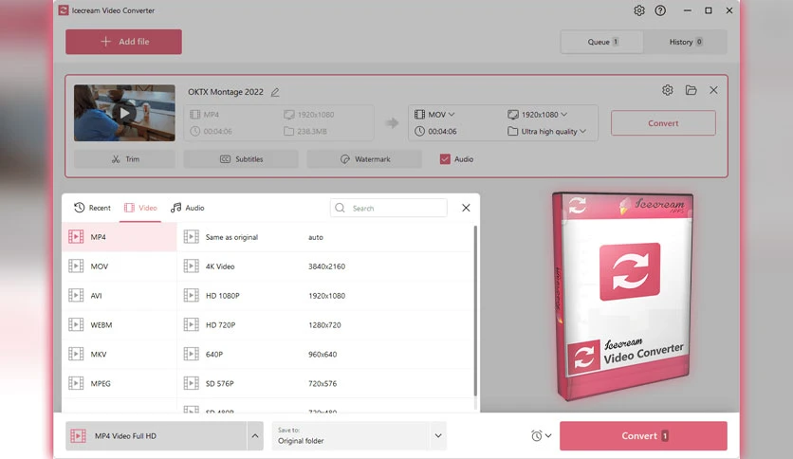
Task: Select AVI format in list
Action: (x=120, y=296)
